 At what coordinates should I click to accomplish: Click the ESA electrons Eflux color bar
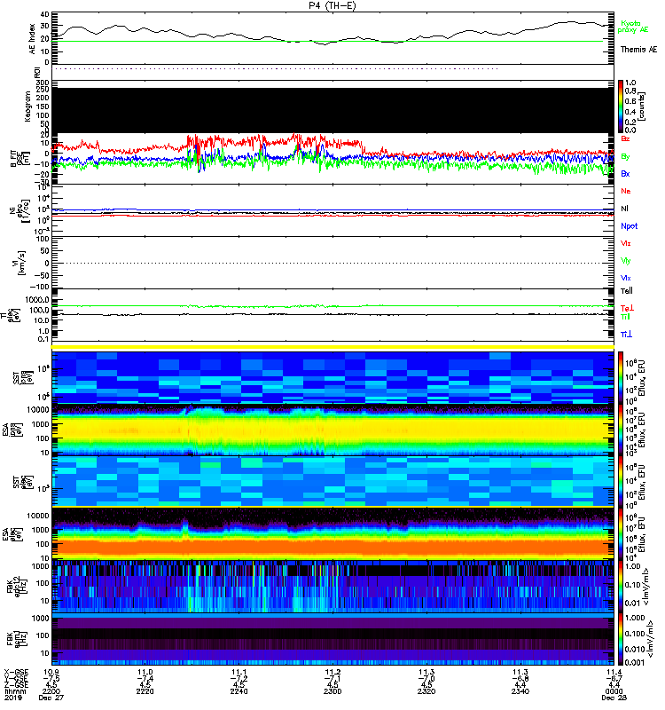pyautogui.click(x=621, y=534)
